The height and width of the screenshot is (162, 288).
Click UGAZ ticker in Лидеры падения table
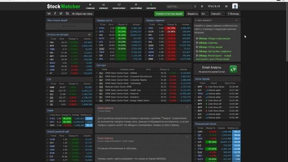151,45
